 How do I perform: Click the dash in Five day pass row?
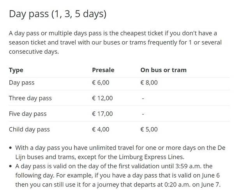143,114
